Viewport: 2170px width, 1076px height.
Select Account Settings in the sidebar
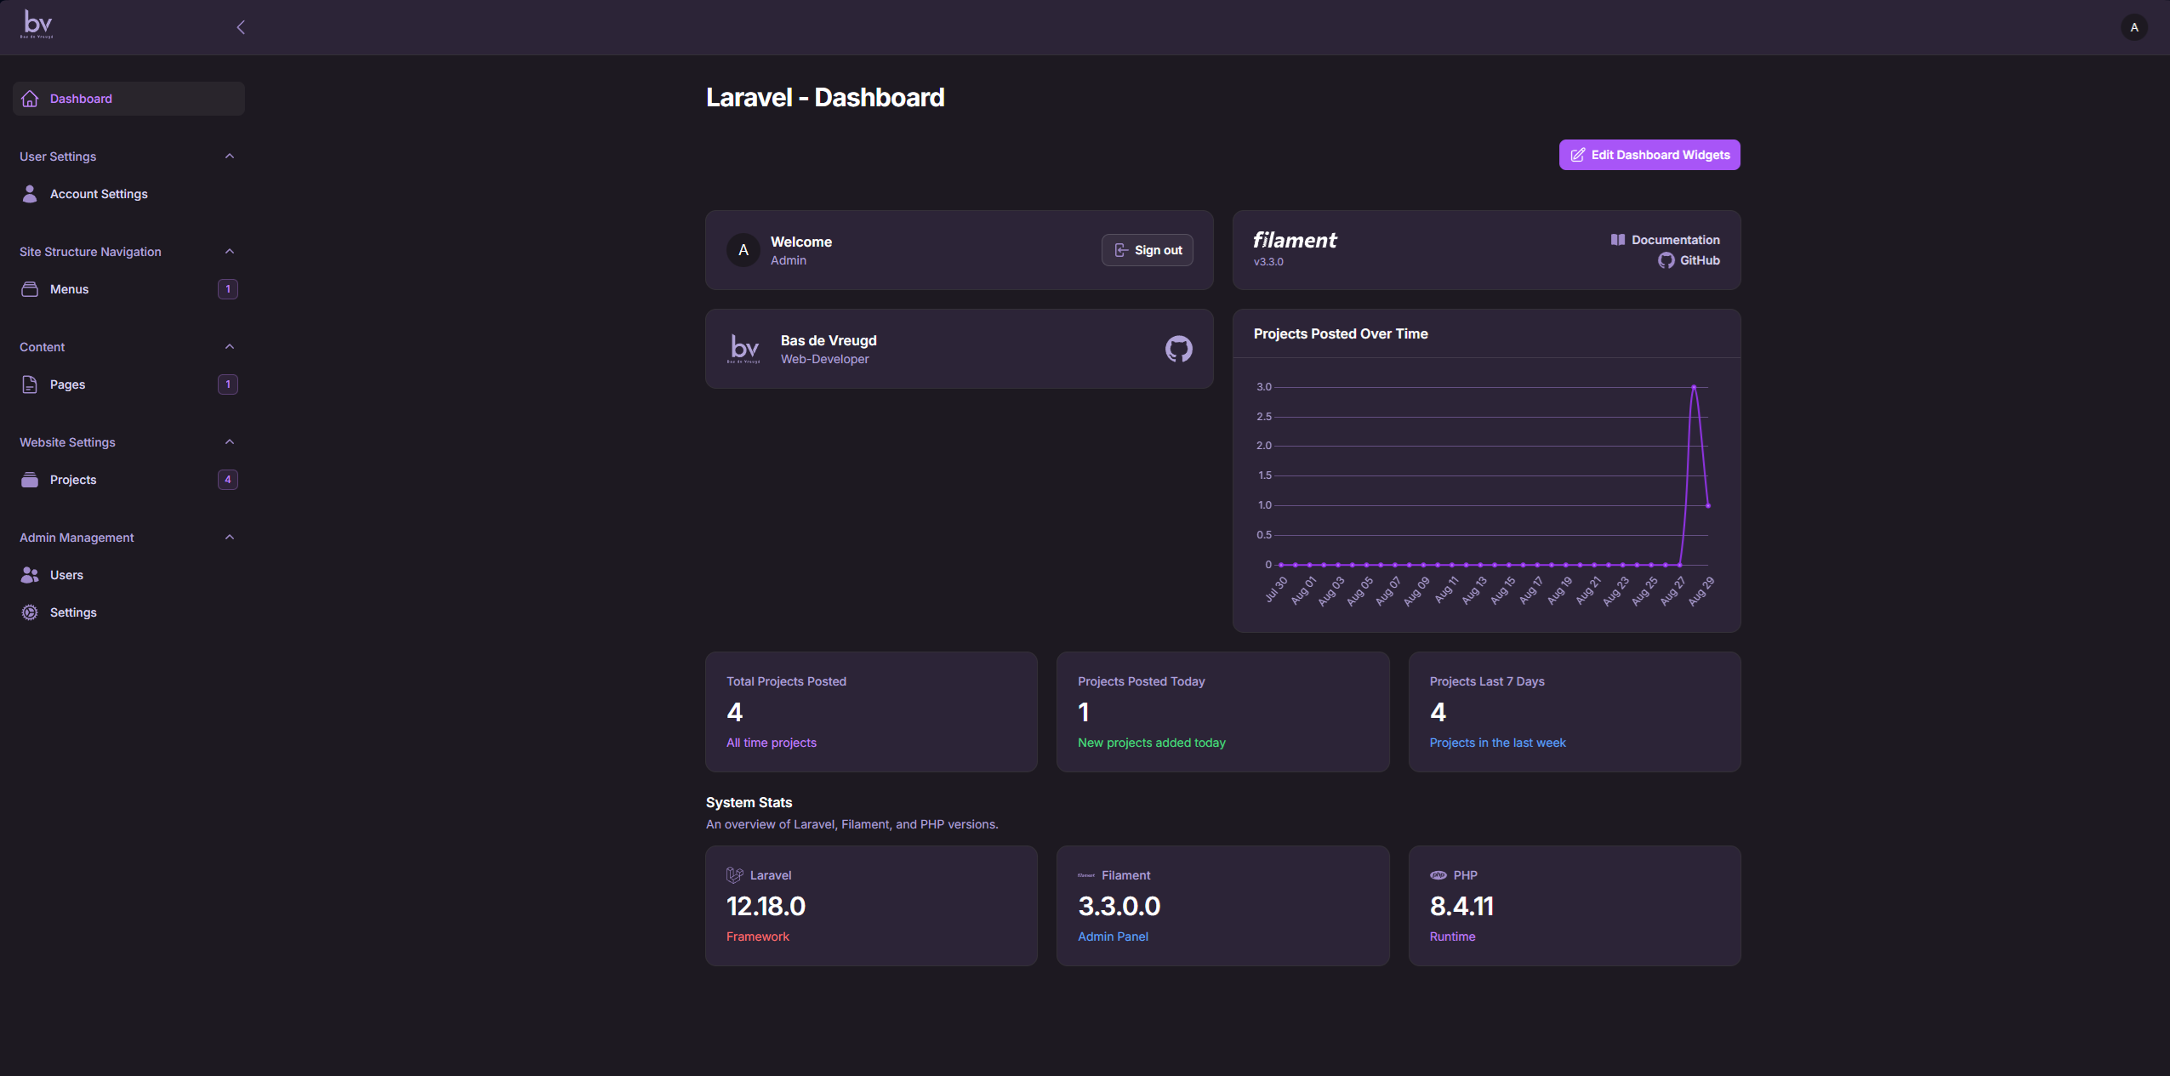click(x=97, y=193)
